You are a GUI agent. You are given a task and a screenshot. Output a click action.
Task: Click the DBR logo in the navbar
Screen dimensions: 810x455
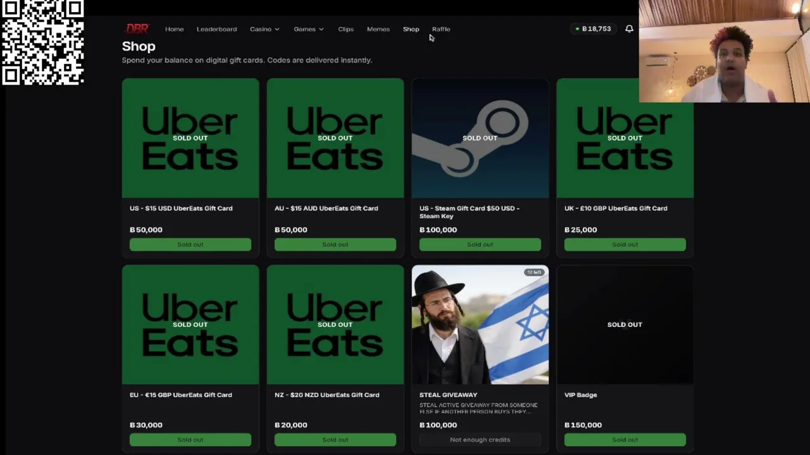[x=137, y=28]
